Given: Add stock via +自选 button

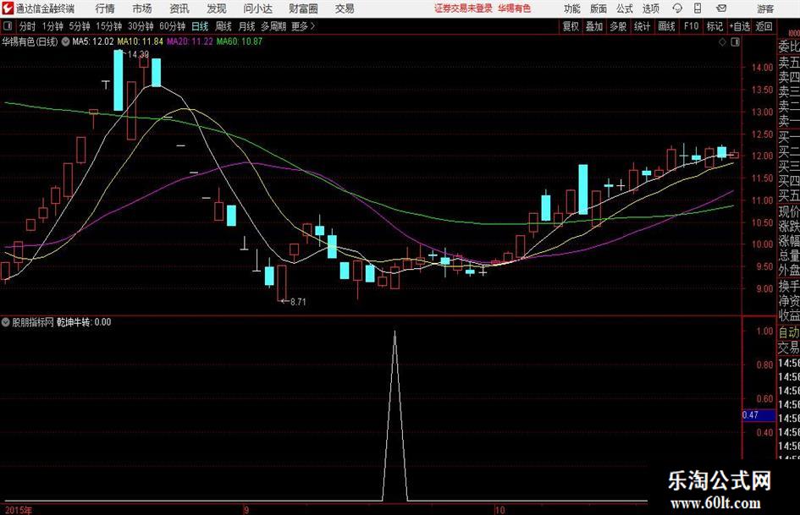Looking at the screenshot, I should point(739,26).
